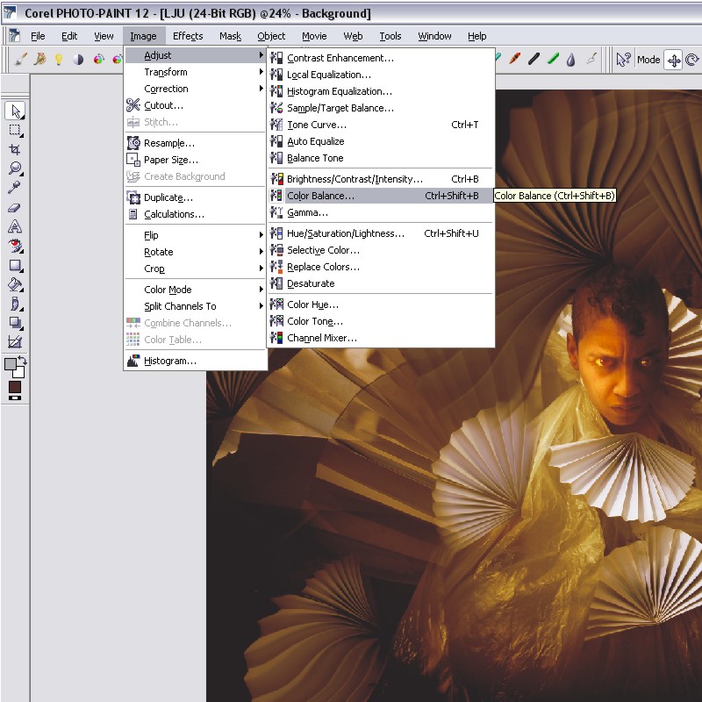Choose Brightness/Contrast/Intensity option
This screenshot has height=702, width=702.
click(x=381, y=179)
